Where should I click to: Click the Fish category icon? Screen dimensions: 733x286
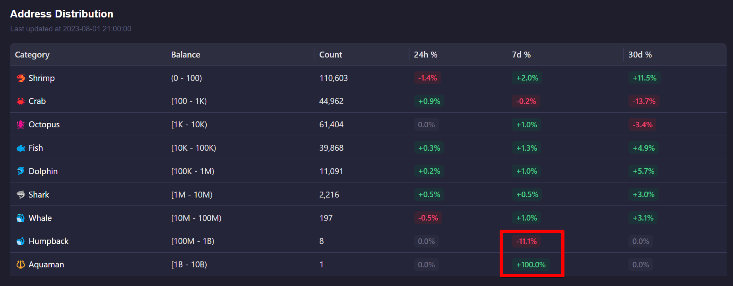[x=21, y=148]
